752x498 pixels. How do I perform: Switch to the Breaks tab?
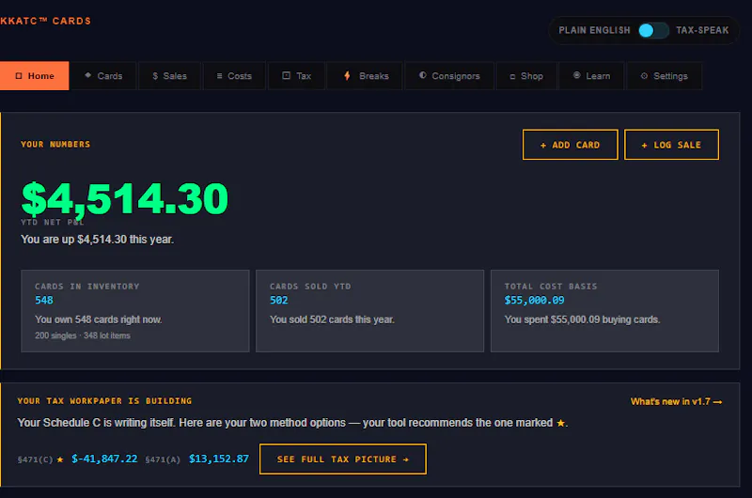[366, 76]
